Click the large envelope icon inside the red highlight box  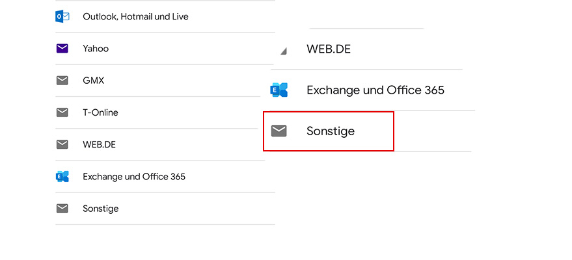click(x=279, y=131)
